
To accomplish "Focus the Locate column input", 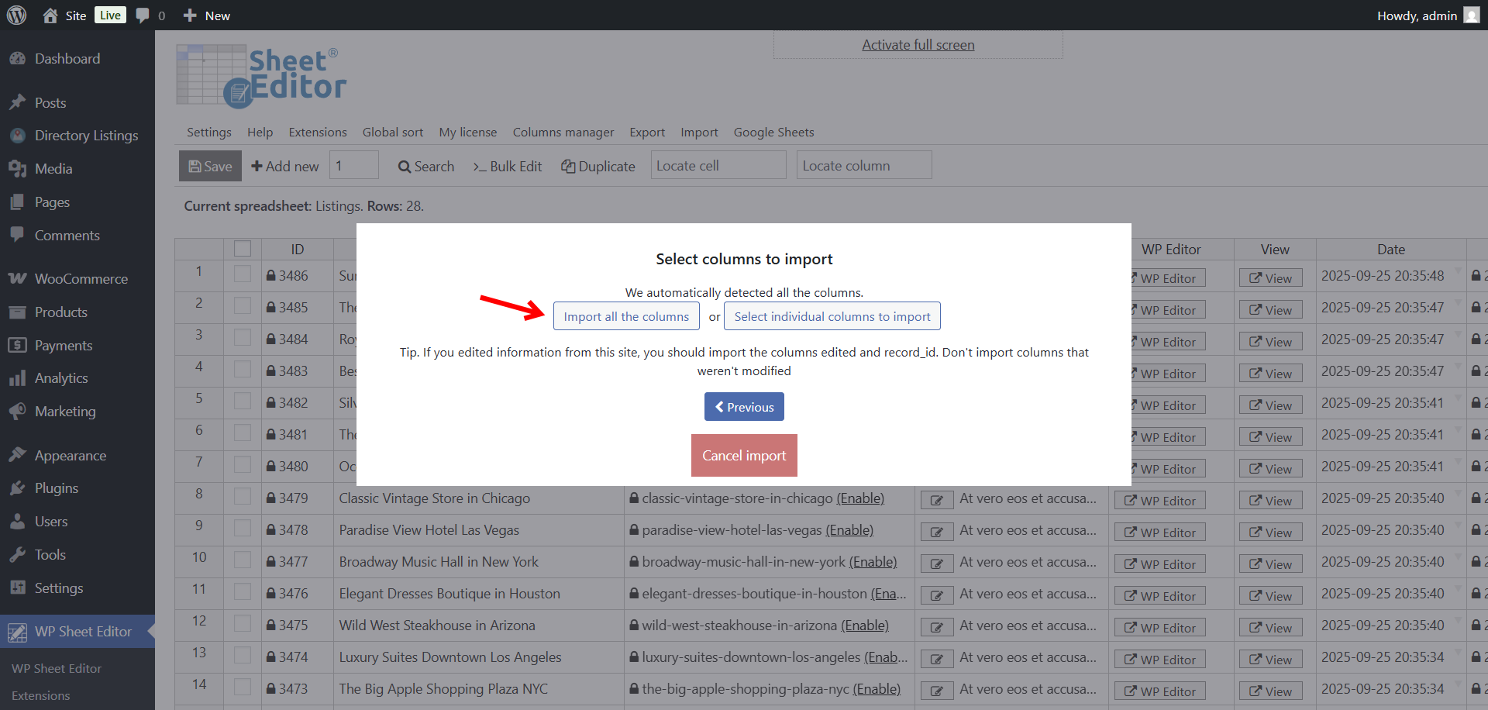I will [x=864, y=165].
